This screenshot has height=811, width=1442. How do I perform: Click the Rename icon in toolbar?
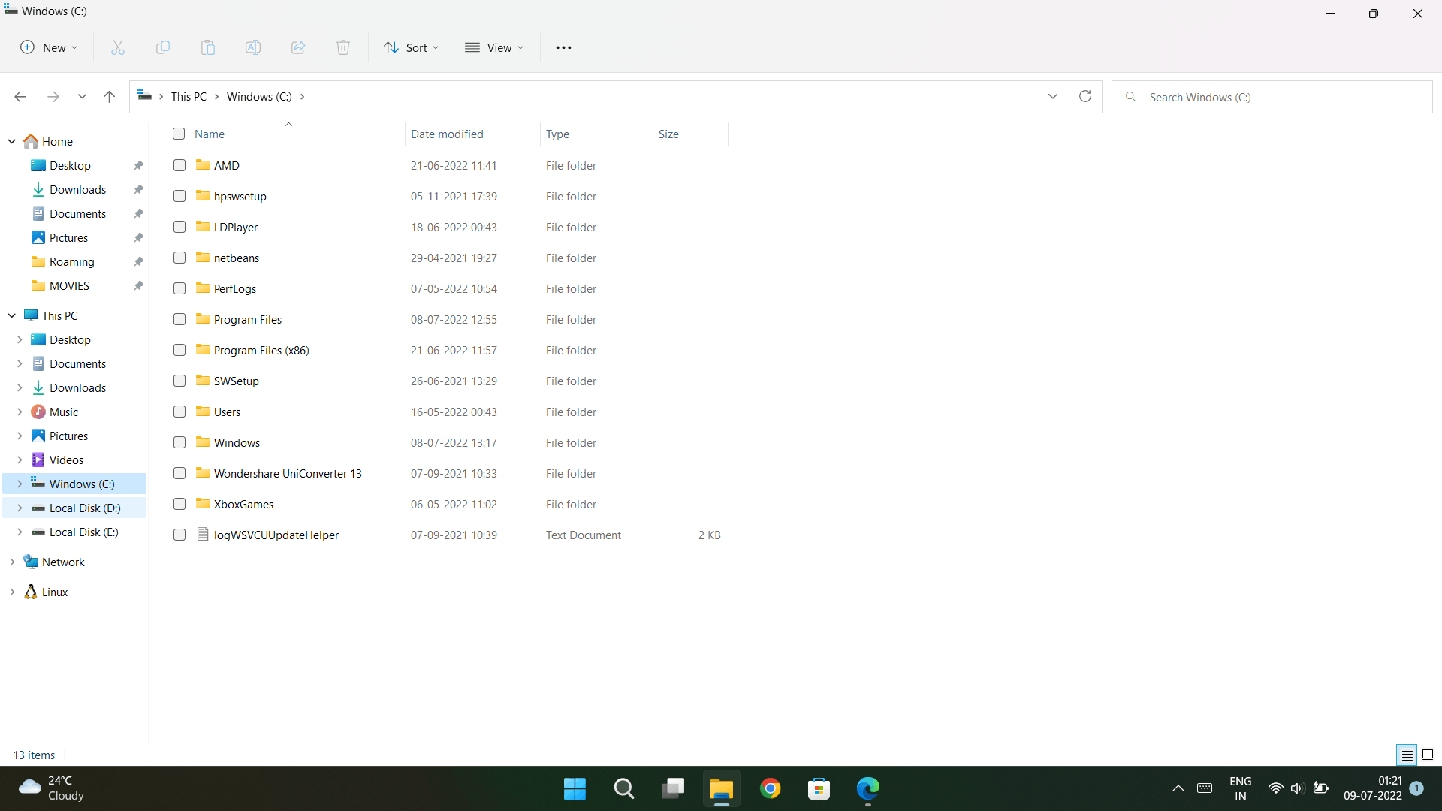pos(253,47)
